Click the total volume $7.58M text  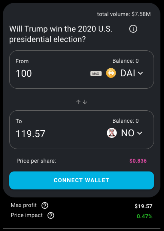click(x=124, y=14)
